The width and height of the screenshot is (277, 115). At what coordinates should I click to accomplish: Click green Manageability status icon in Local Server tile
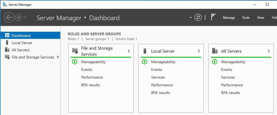click(144, 62)
